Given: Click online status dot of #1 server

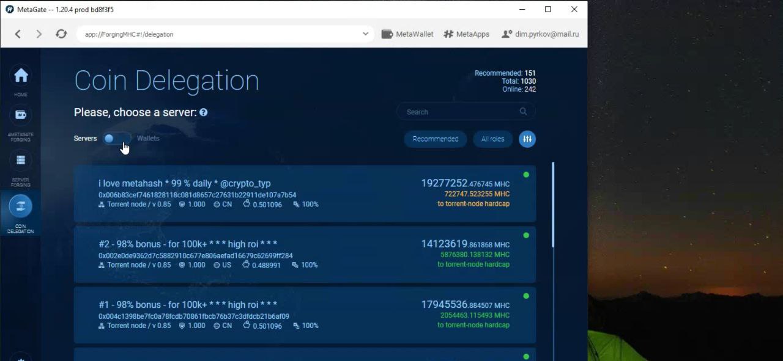Looking at the screenshot, I should (x=526, y=296).
